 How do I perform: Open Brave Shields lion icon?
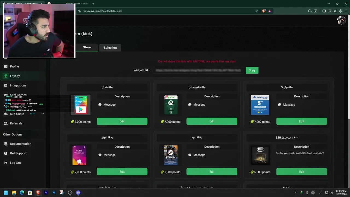click(x=264, y=11)
